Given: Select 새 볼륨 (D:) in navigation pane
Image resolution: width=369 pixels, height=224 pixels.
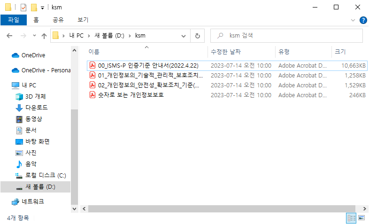Looking at the screenshot, I should click(x=35, y=187).
